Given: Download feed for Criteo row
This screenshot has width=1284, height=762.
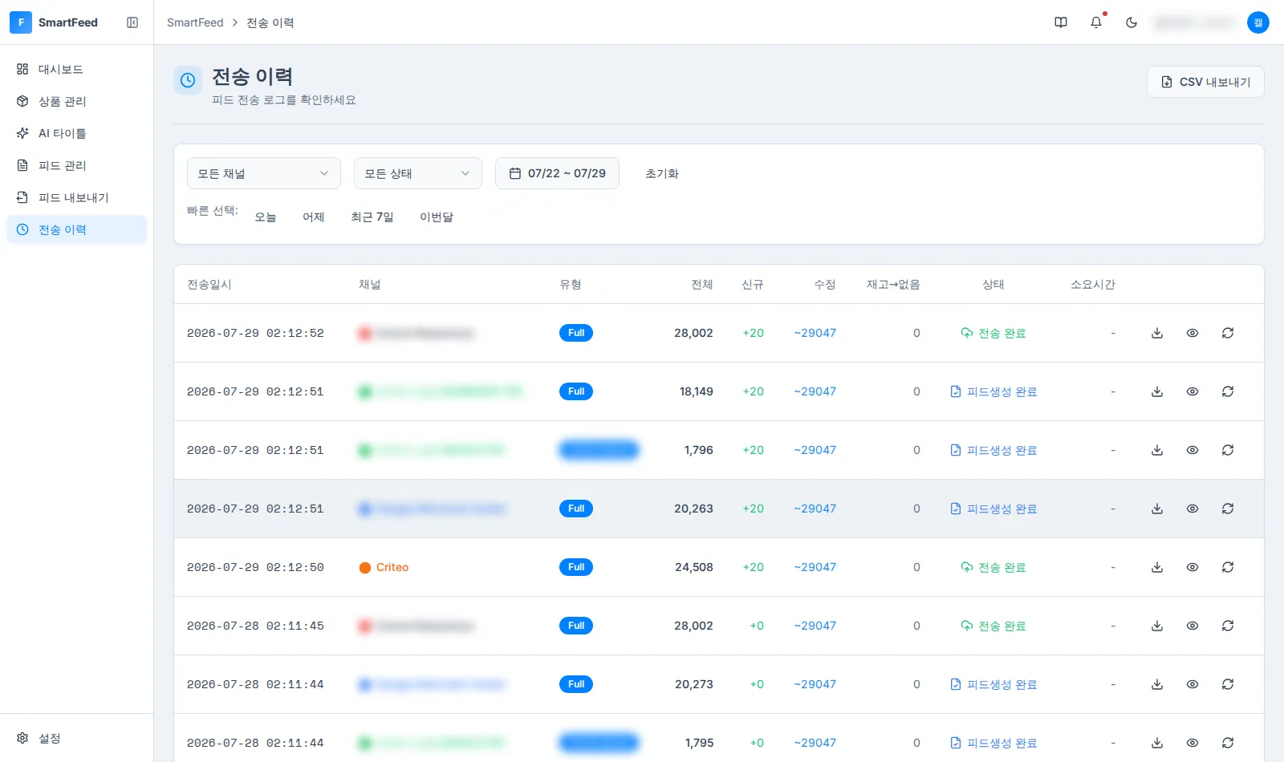Looking at the screenshot, I should point(1157,567).
